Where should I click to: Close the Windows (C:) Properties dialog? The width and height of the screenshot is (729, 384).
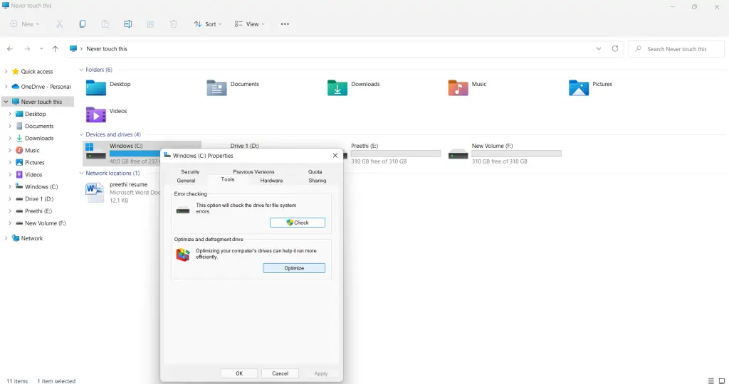(335, 156)
